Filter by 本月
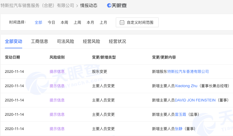 (90, 22)
